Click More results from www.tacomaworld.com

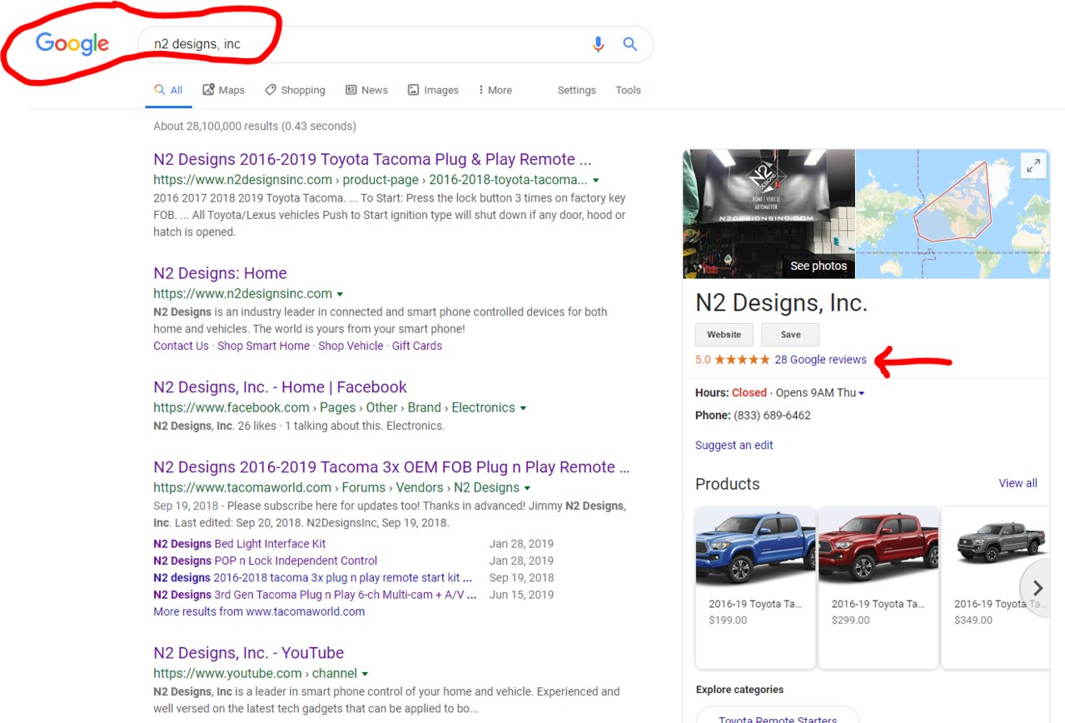click(x=259, y=611)
